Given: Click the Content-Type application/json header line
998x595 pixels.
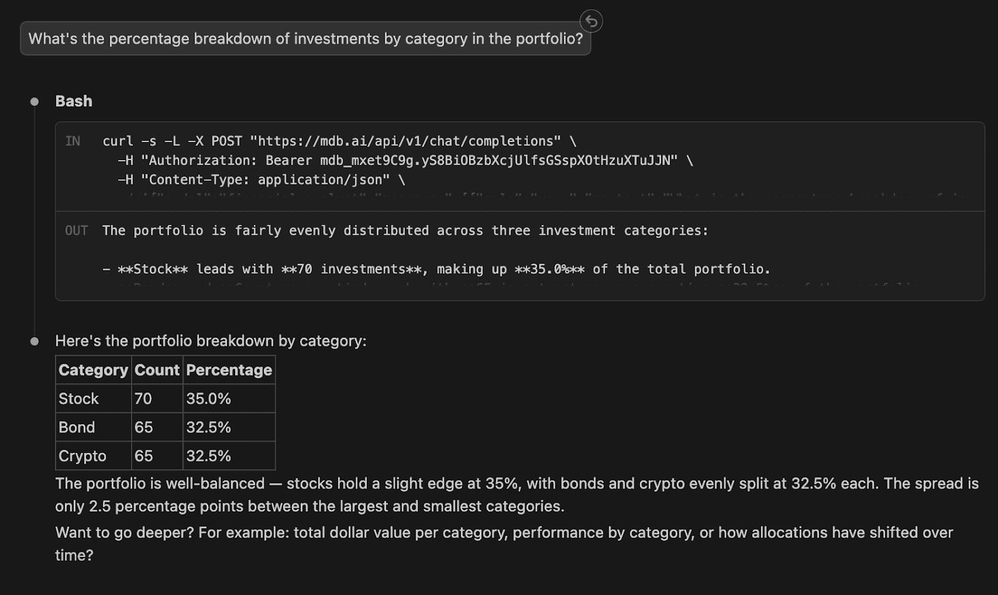Looking at the screenshot, I should coord(262,180).
